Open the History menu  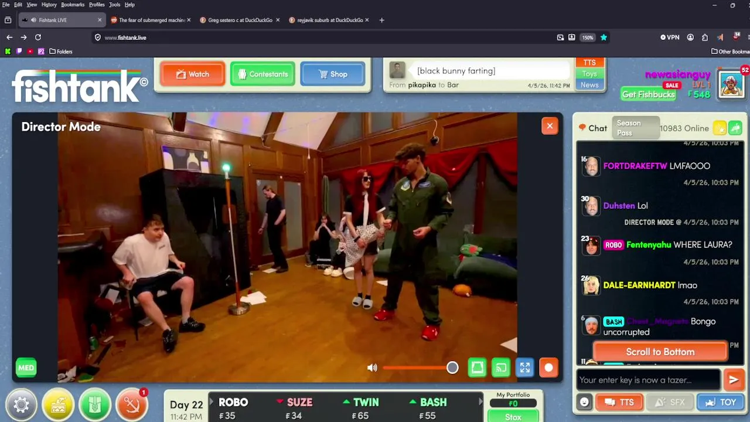coord(49,5)
